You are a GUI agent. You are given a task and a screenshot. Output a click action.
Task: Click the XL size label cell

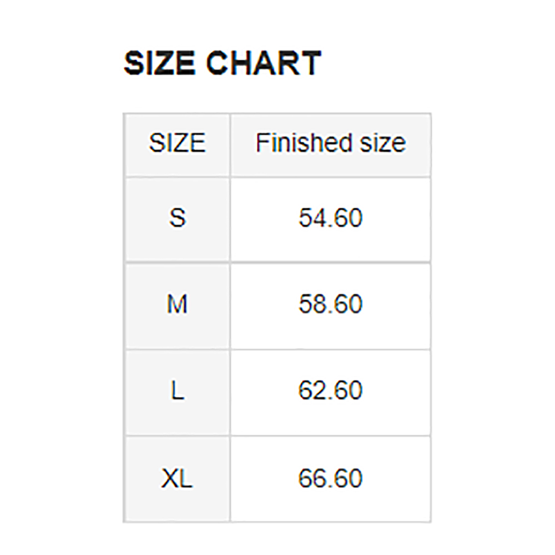[178, 479]
